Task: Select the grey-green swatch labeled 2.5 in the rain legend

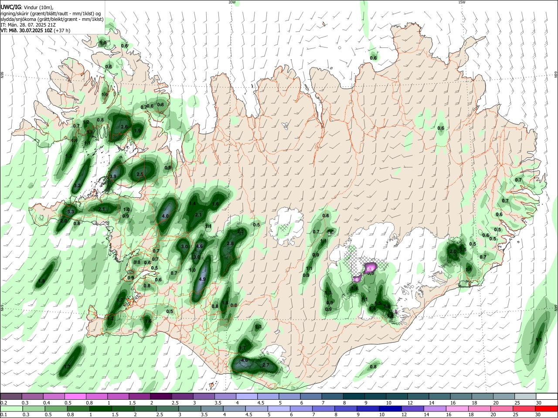Action: pyautogui.click(x=167, y=409)
